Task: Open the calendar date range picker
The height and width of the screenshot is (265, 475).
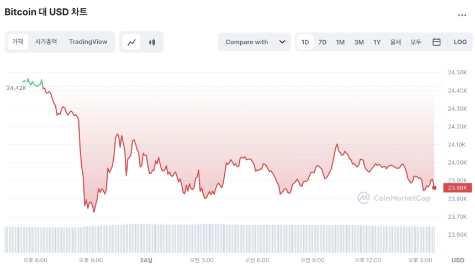Action: click(436, 42)
